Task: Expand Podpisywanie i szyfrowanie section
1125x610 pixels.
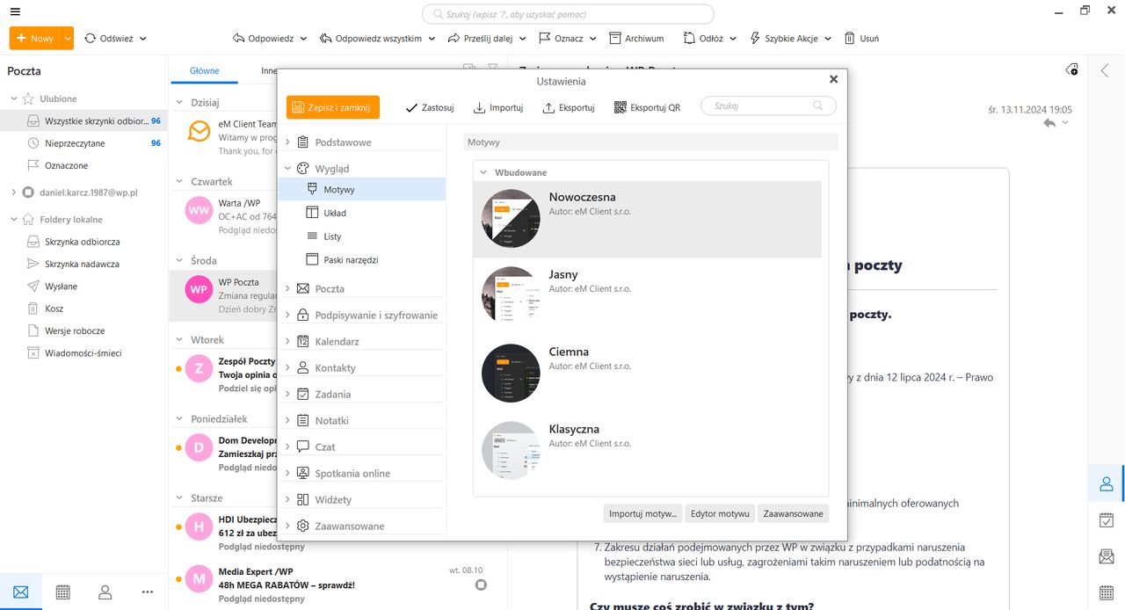Action: pyautogui.click(x=287, y=315)
